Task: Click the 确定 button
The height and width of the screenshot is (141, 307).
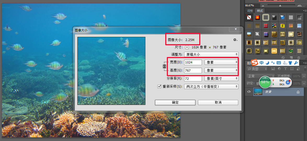Action: click(x=175, y=102)
